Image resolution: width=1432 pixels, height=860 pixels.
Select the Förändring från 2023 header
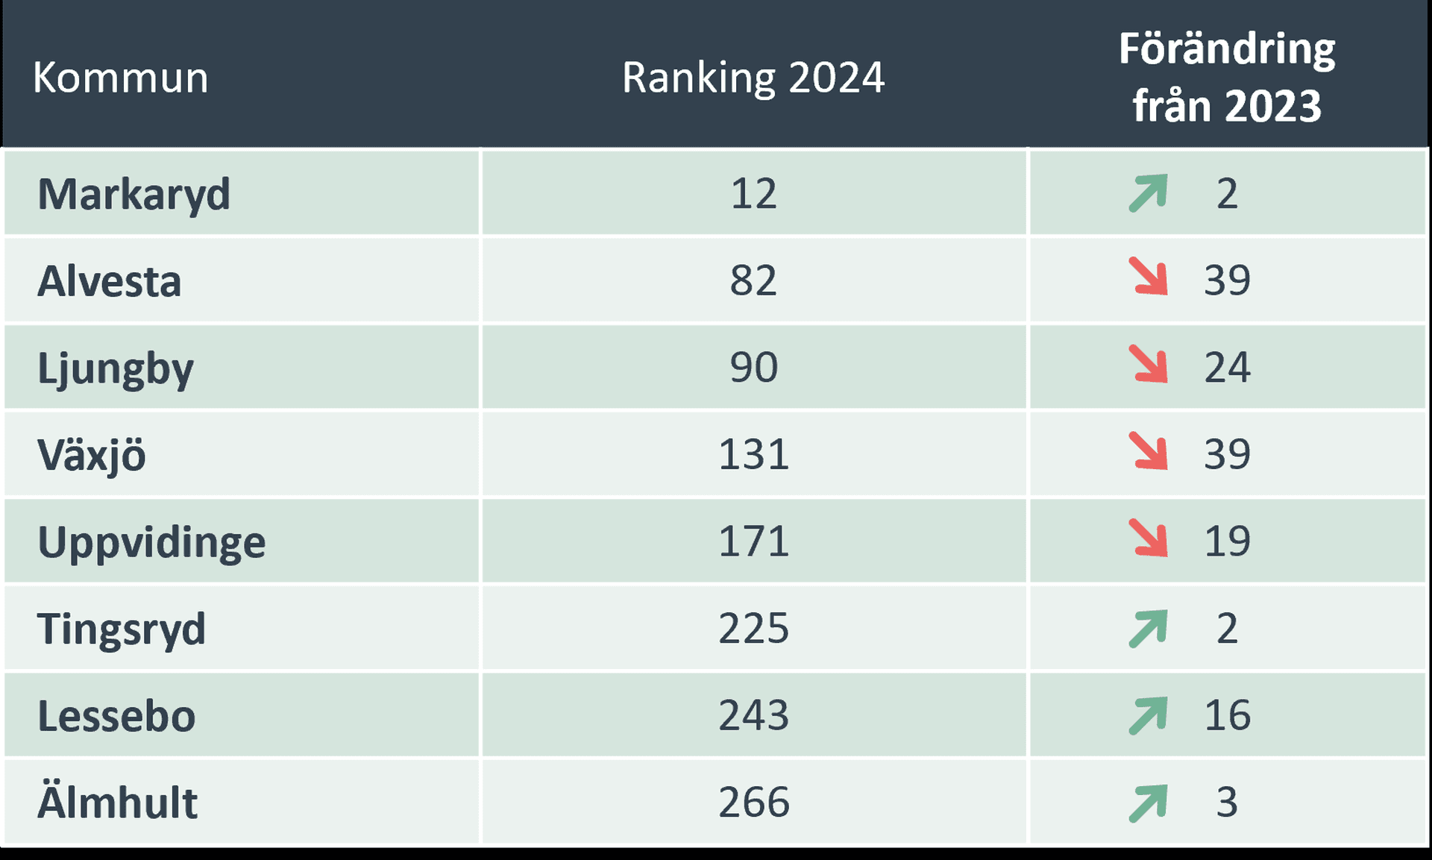[1227, 77]
